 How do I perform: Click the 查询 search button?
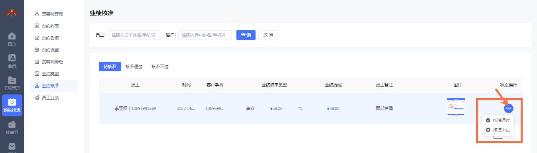click(246, 35)
